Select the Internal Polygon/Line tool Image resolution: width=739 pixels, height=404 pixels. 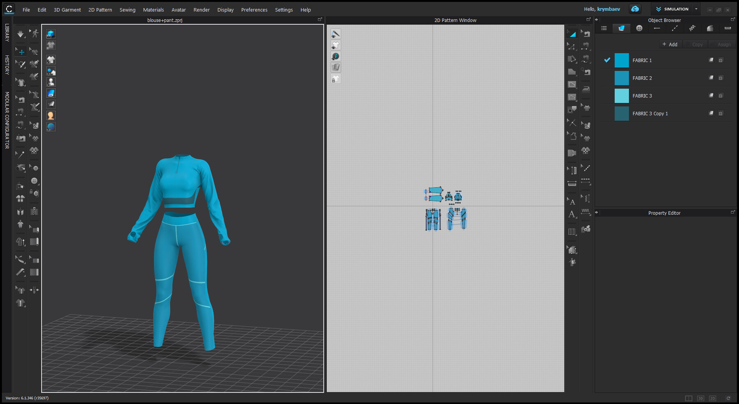(x=572, y=85)
